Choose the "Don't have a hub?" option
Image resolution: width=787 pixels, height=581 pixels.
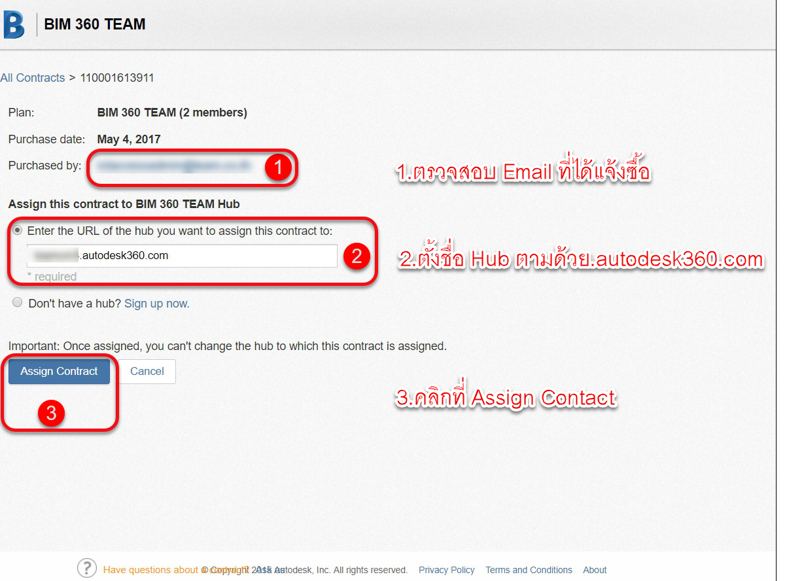point(17,302)
